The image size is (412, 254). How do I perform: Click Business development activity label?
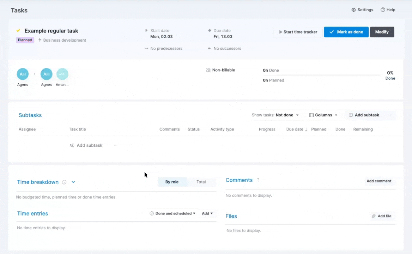point(65,40)
